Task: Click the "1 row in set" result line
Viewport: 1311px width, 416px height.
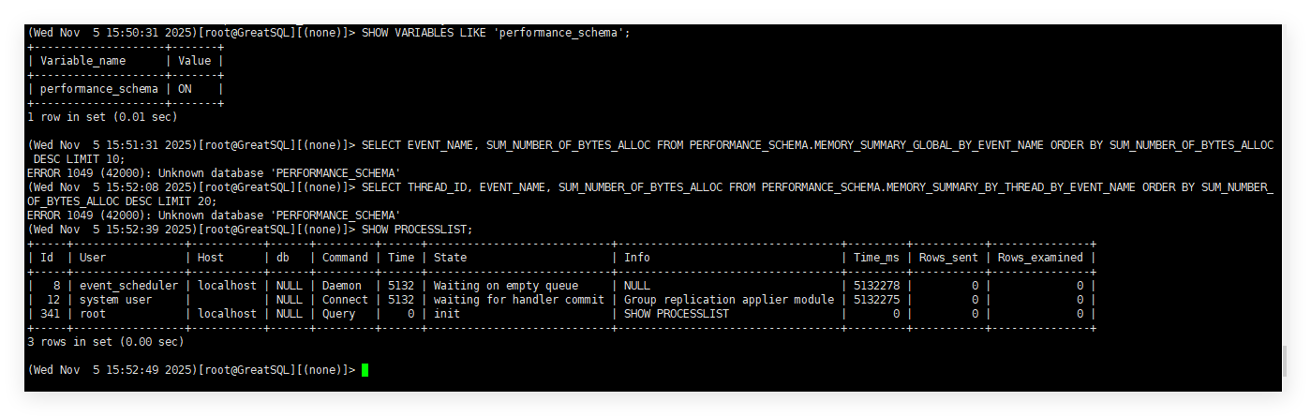Action: pyautogui.click(x=102, y=117)
